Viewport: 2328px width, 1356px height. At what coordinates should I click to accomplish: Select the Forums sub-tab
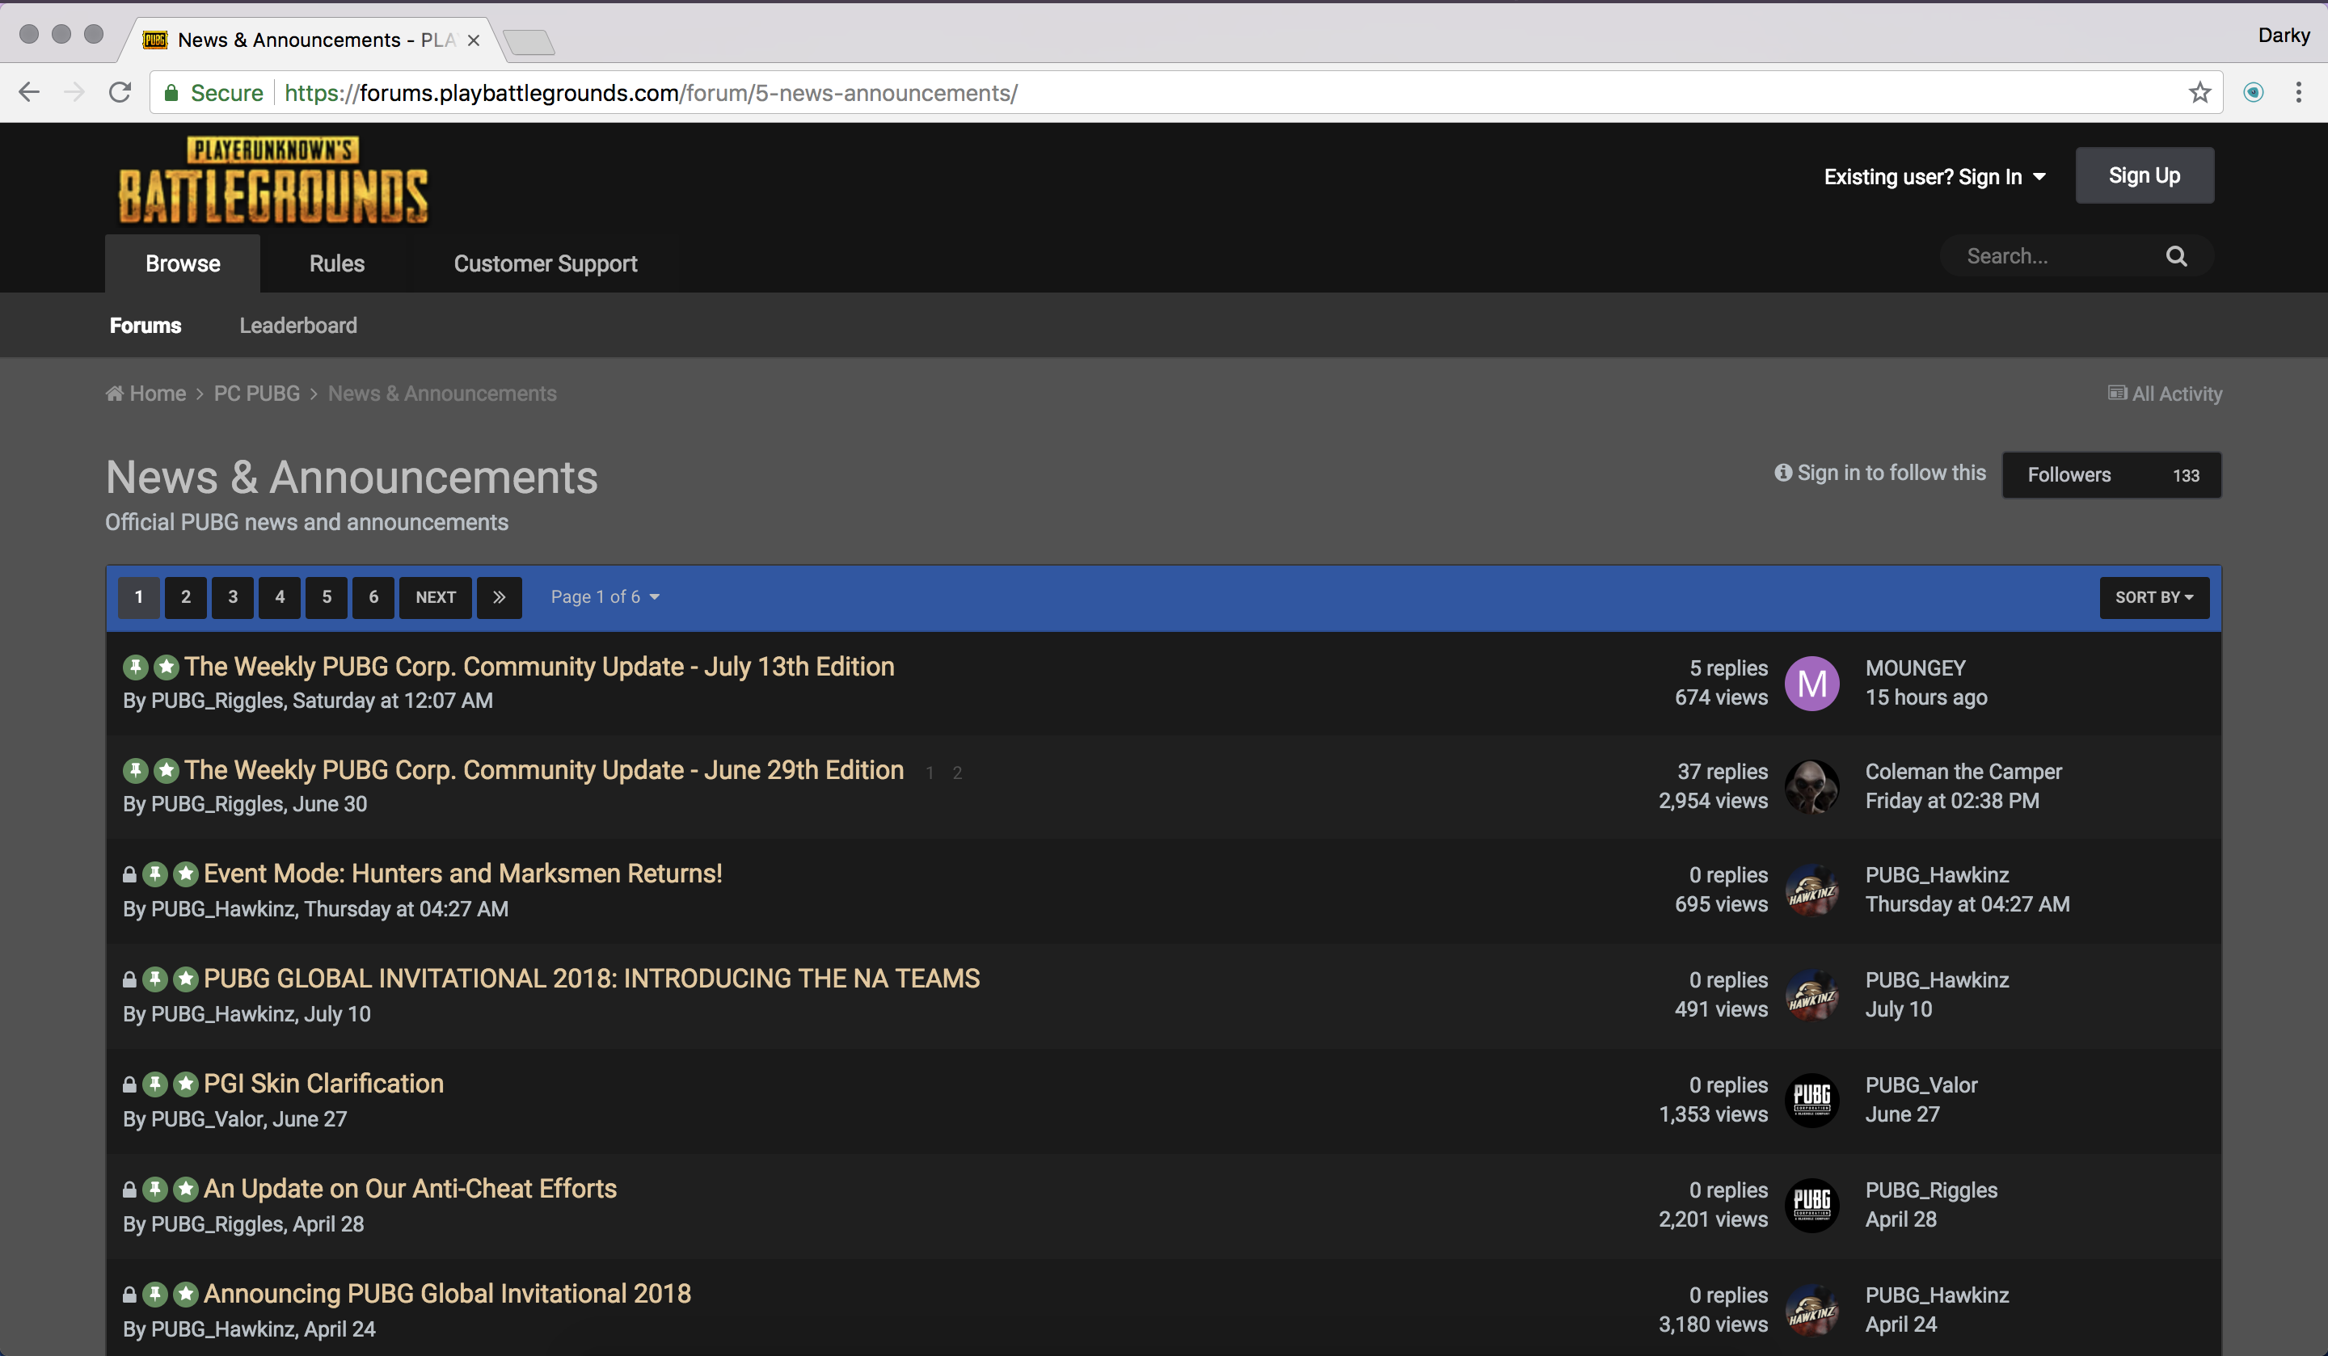coord(145,325)
